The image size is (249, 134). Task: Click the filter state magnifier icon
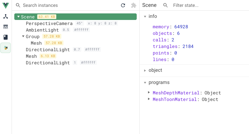coord(166,5)
